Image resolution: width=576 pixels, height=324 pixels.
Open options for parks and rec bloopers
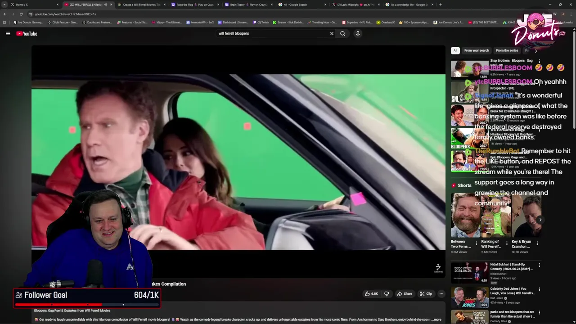coord(539,312)
